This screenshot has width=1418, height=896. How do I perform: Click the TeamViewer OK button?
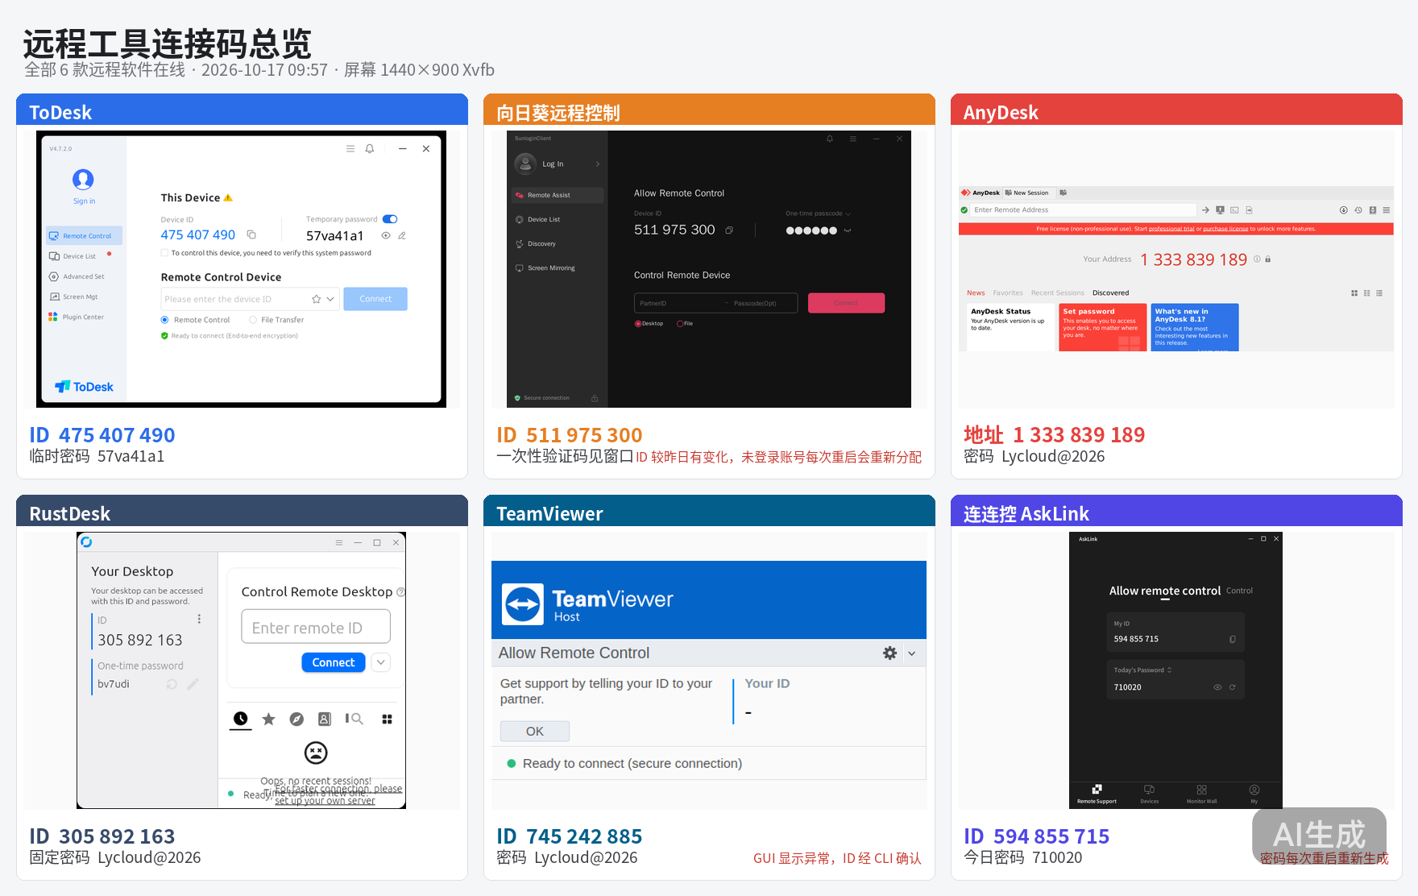click(x=535, y=731)
